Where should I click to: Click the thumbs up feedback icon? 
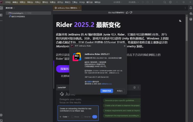click(x=127, y=13)
